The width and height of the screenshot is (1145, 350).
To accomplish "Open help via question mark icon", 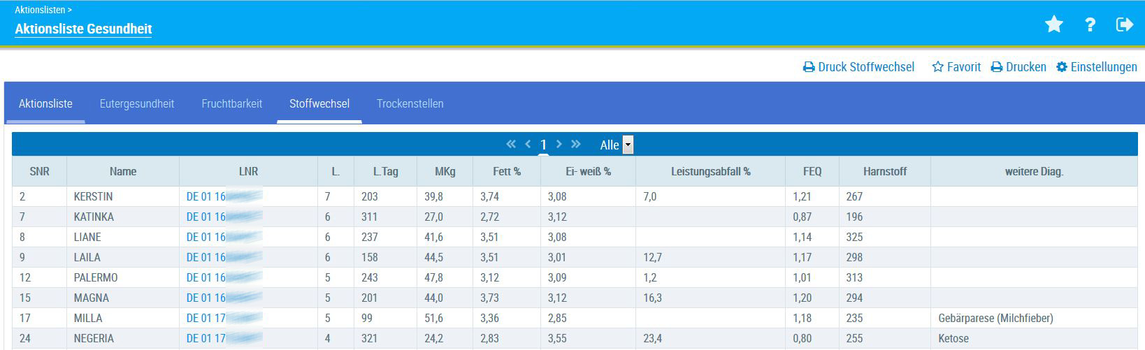I will tap(1090, 25).
